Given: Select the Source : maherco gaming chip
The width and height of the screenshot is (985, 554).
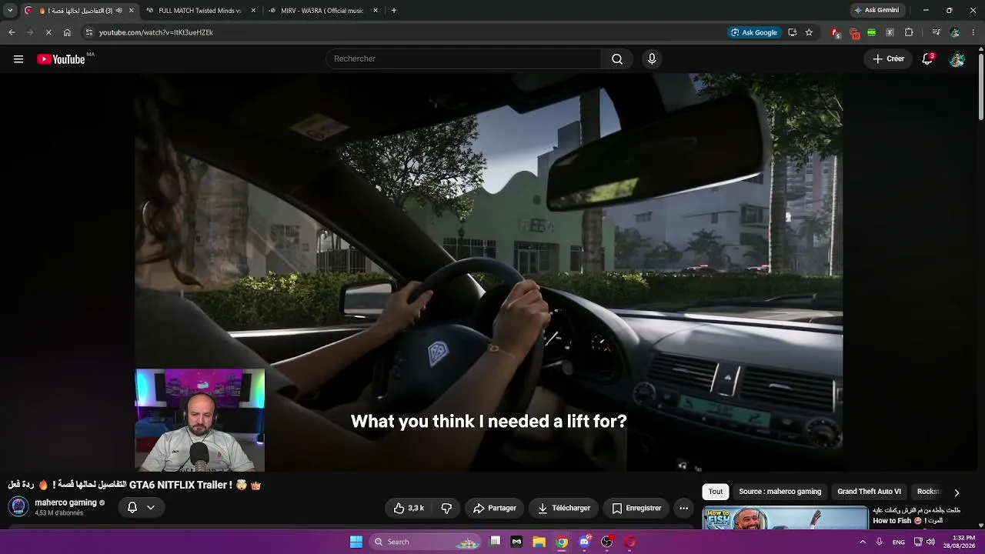Looking at the screenshot, I should click(780, 492).
